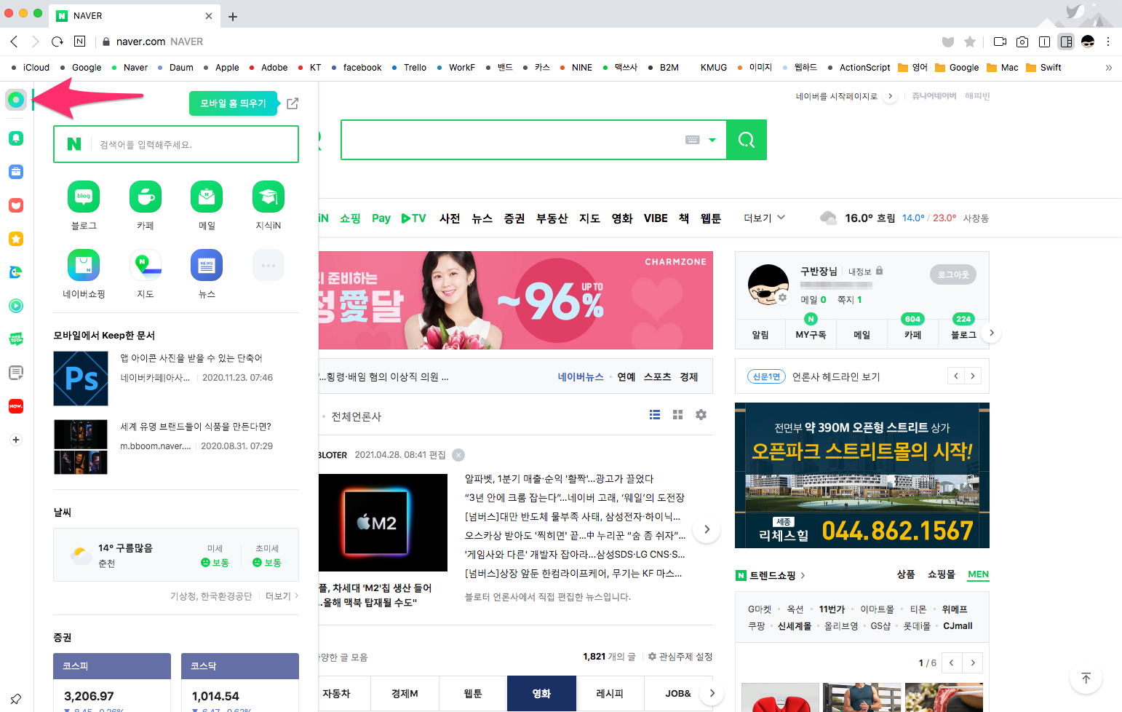Open the green dot mobile home sidebar icon
1122x712 pixels.
point(16,100)
